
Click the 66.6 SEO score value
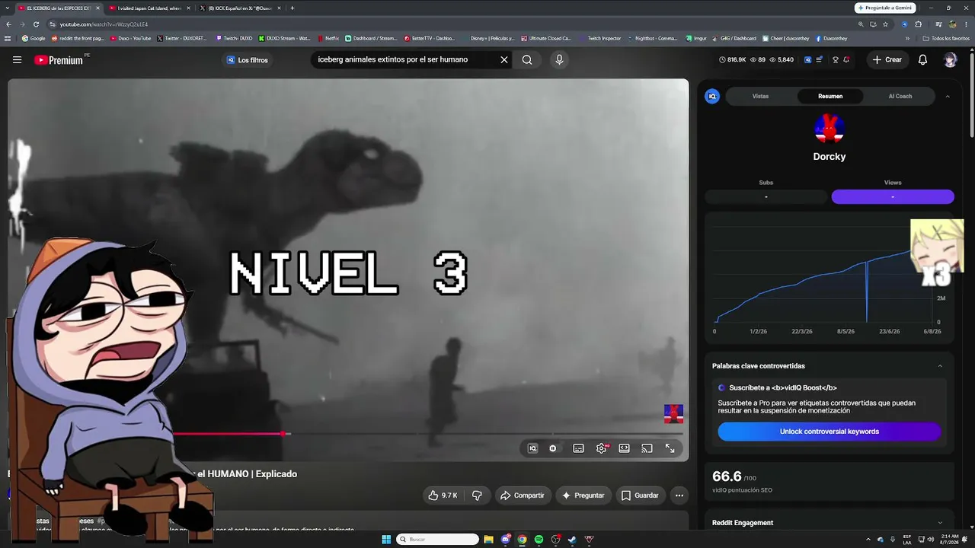tap(727, 476)
